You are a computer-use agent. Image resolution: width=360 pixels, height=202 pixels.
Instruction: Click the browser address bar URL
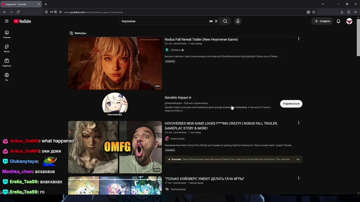pyautogui.click(x=93, y=12)
